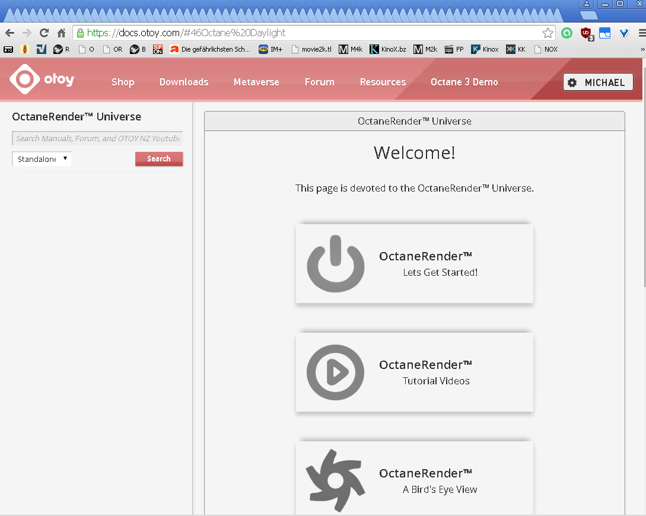Image resolution: width=646 pixels, height=516 pixels.
Task: Open the blue window extension icon
Action: tap(605, 33)
